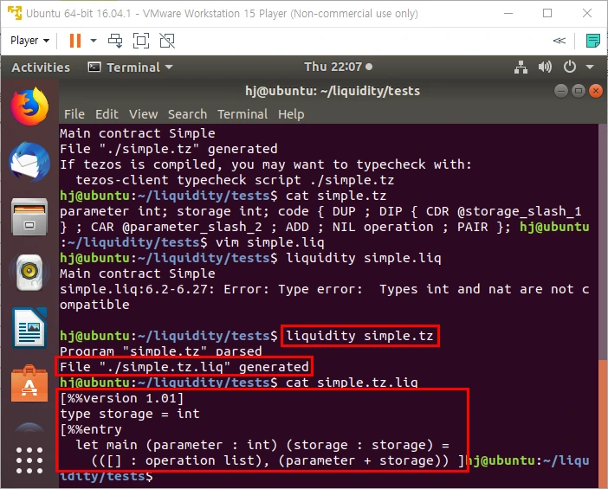This screenshot has width=608, height=489.
Task: Pause the virtual machine
Action: 75,41
